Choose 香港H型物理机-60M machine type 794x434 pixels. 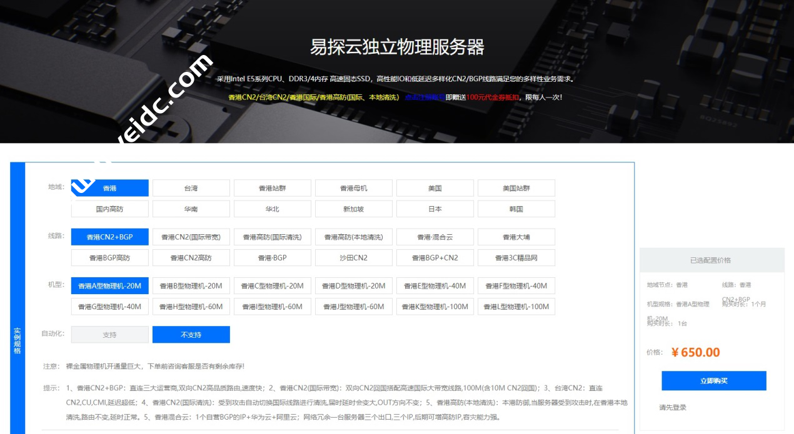point(191,307)
